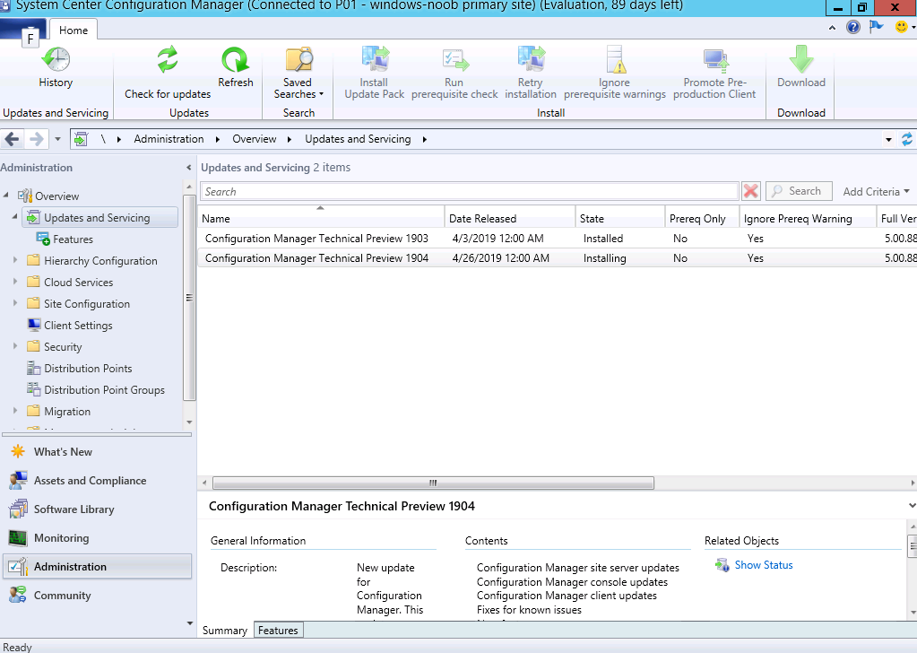The image size is (917, 653).
Task: Select Client Settings in the tree
Action: (78, 326)
